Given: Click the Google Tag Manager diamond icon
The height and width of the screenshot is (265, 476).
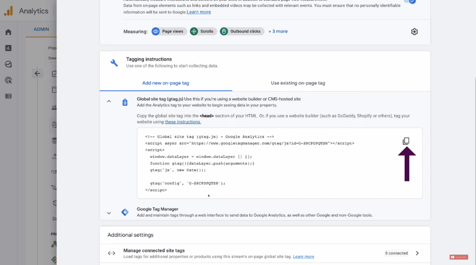Looking at the screenshot, I should pyautogui.click(x=125, y=212).
